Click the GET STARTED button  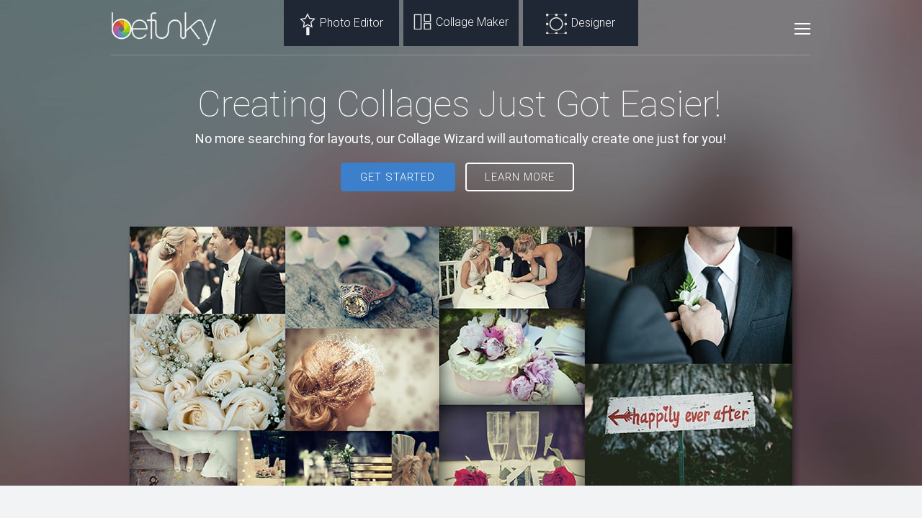[x=398, y=177]
